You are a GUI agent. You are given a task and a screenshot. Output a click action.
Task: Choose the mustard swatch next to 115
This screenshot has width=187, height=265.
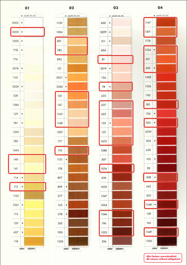pos(34,187)
